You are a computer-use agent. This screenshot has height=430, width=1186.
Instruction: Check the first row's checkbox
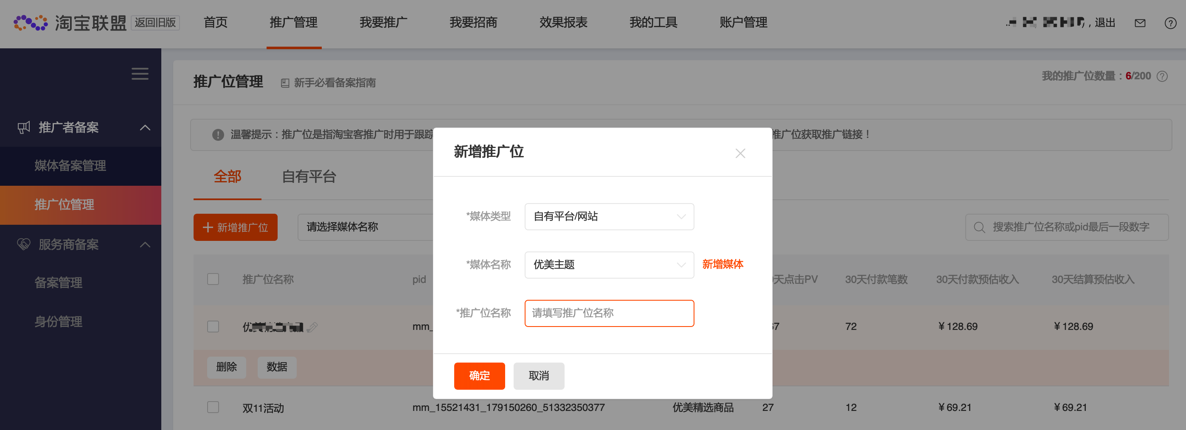pos(213,327)
